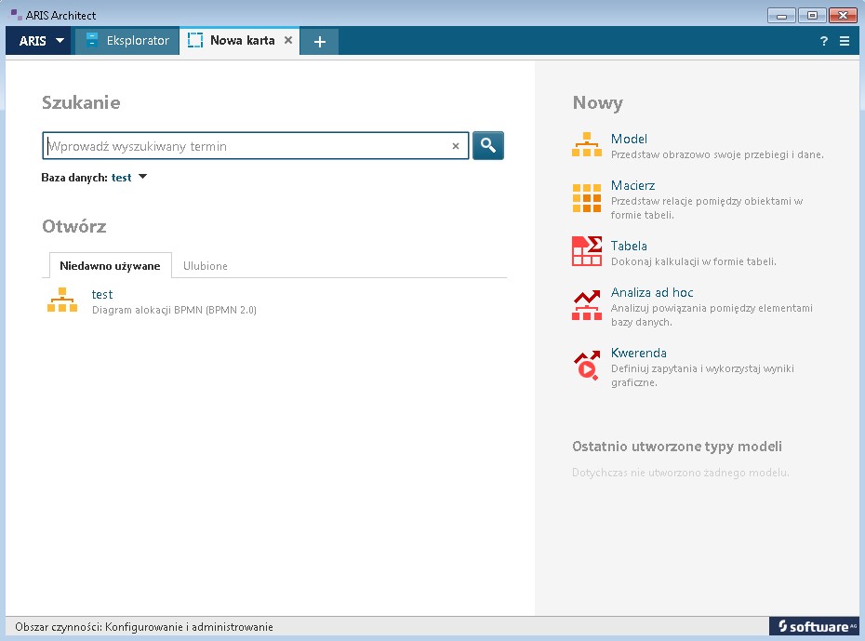Click the Model hierarchy icon
865x641 pixels.
[586, 144]
